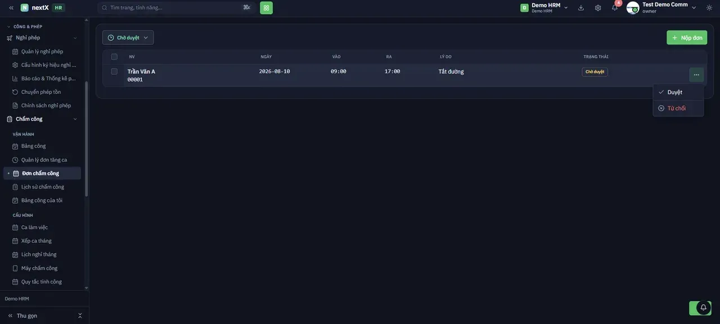Open settings via the gear icon
The width and height of the screenshot is (720, 324).
coord(598,8)
